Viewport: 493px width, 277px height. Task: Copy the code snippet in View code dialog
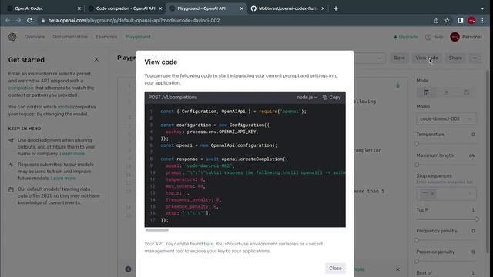pos(331,98)
